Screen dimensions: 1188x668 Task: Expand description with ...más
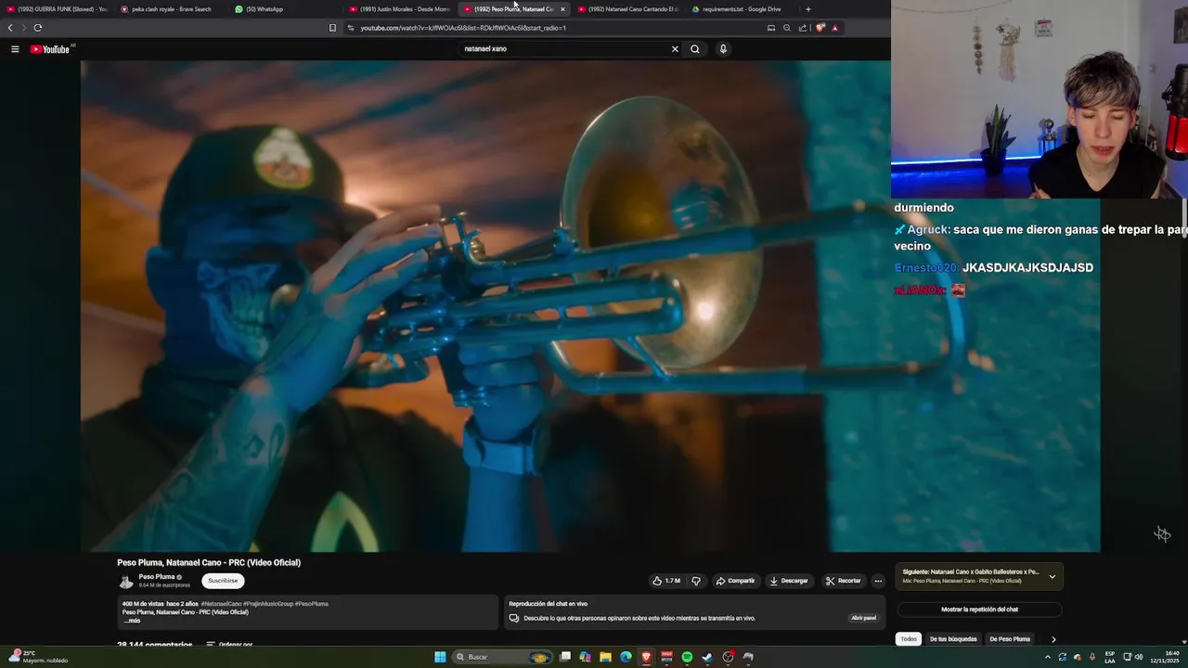(131, 621)
